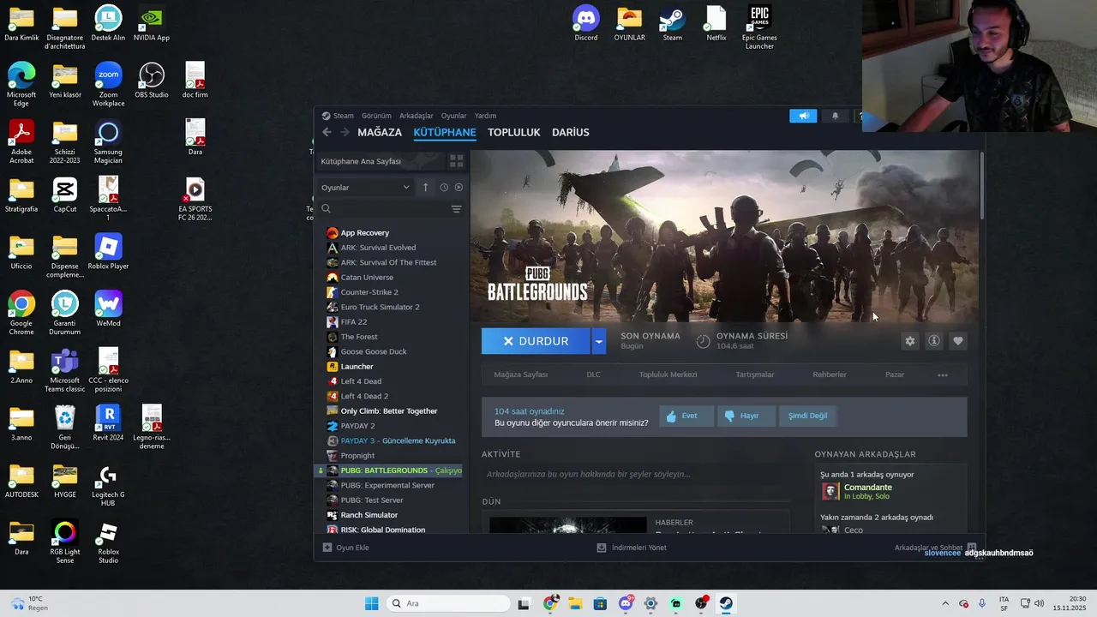Open friend Comandante's profile avatar
1097x617 pixels.
click(830, 491)
